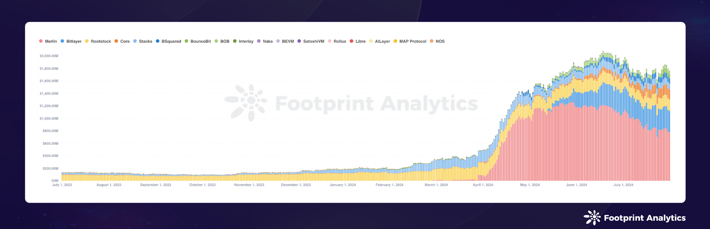Click the SatoshiVM legend dot
This screenshot has height=229, width=710.
click(299, 41)
